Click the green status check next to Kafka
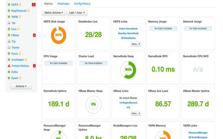The width and height of the screenshot is (223, 139). (x=9, y=72)
